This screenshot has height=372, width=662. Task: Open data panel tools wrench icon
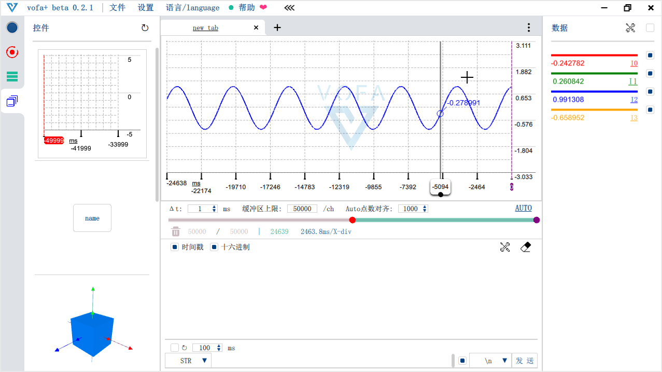tap(630, 28)
